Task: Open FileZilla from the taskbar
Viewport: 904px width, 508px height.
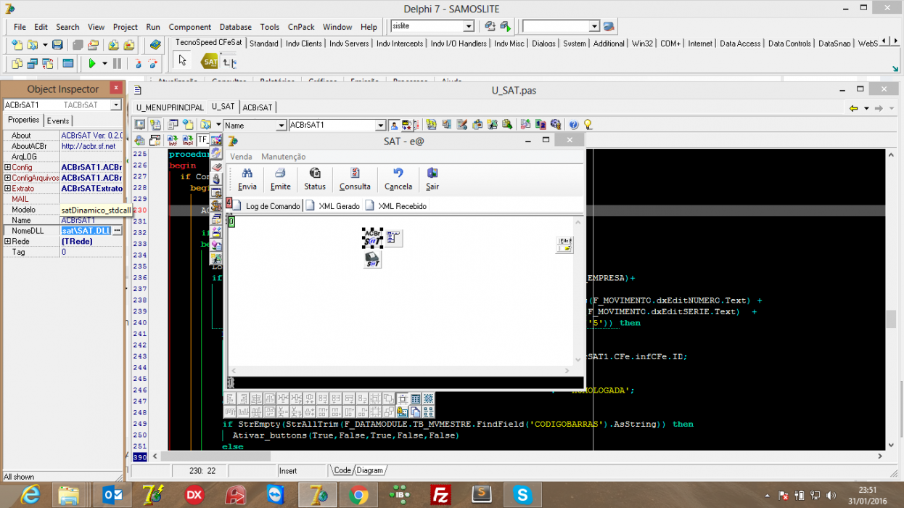Action: [440, 495]
